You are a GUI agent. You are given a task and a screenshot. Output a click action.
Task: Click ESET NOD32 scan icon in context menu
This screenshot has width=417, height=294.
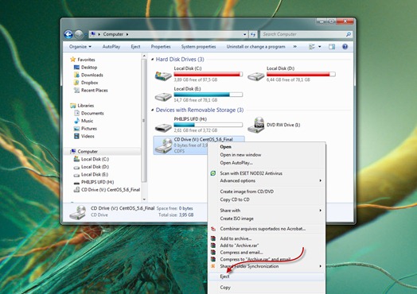tap(213, 173)
